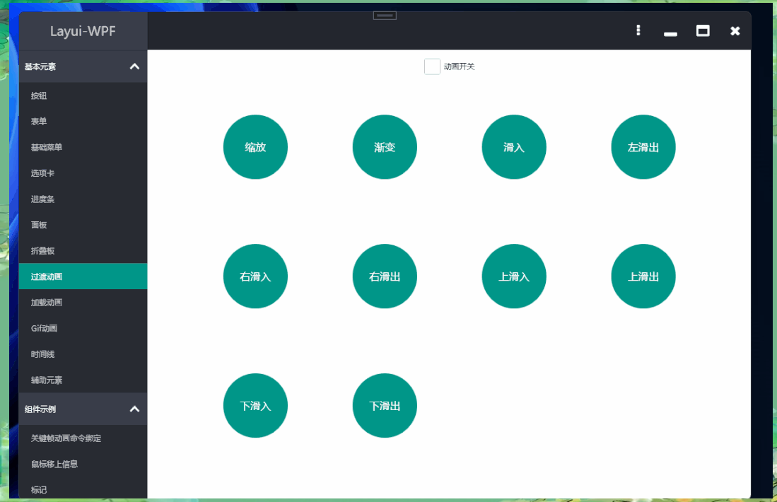Select the 面板 sidebar item
Screen dimensions: 777x502
83,225
